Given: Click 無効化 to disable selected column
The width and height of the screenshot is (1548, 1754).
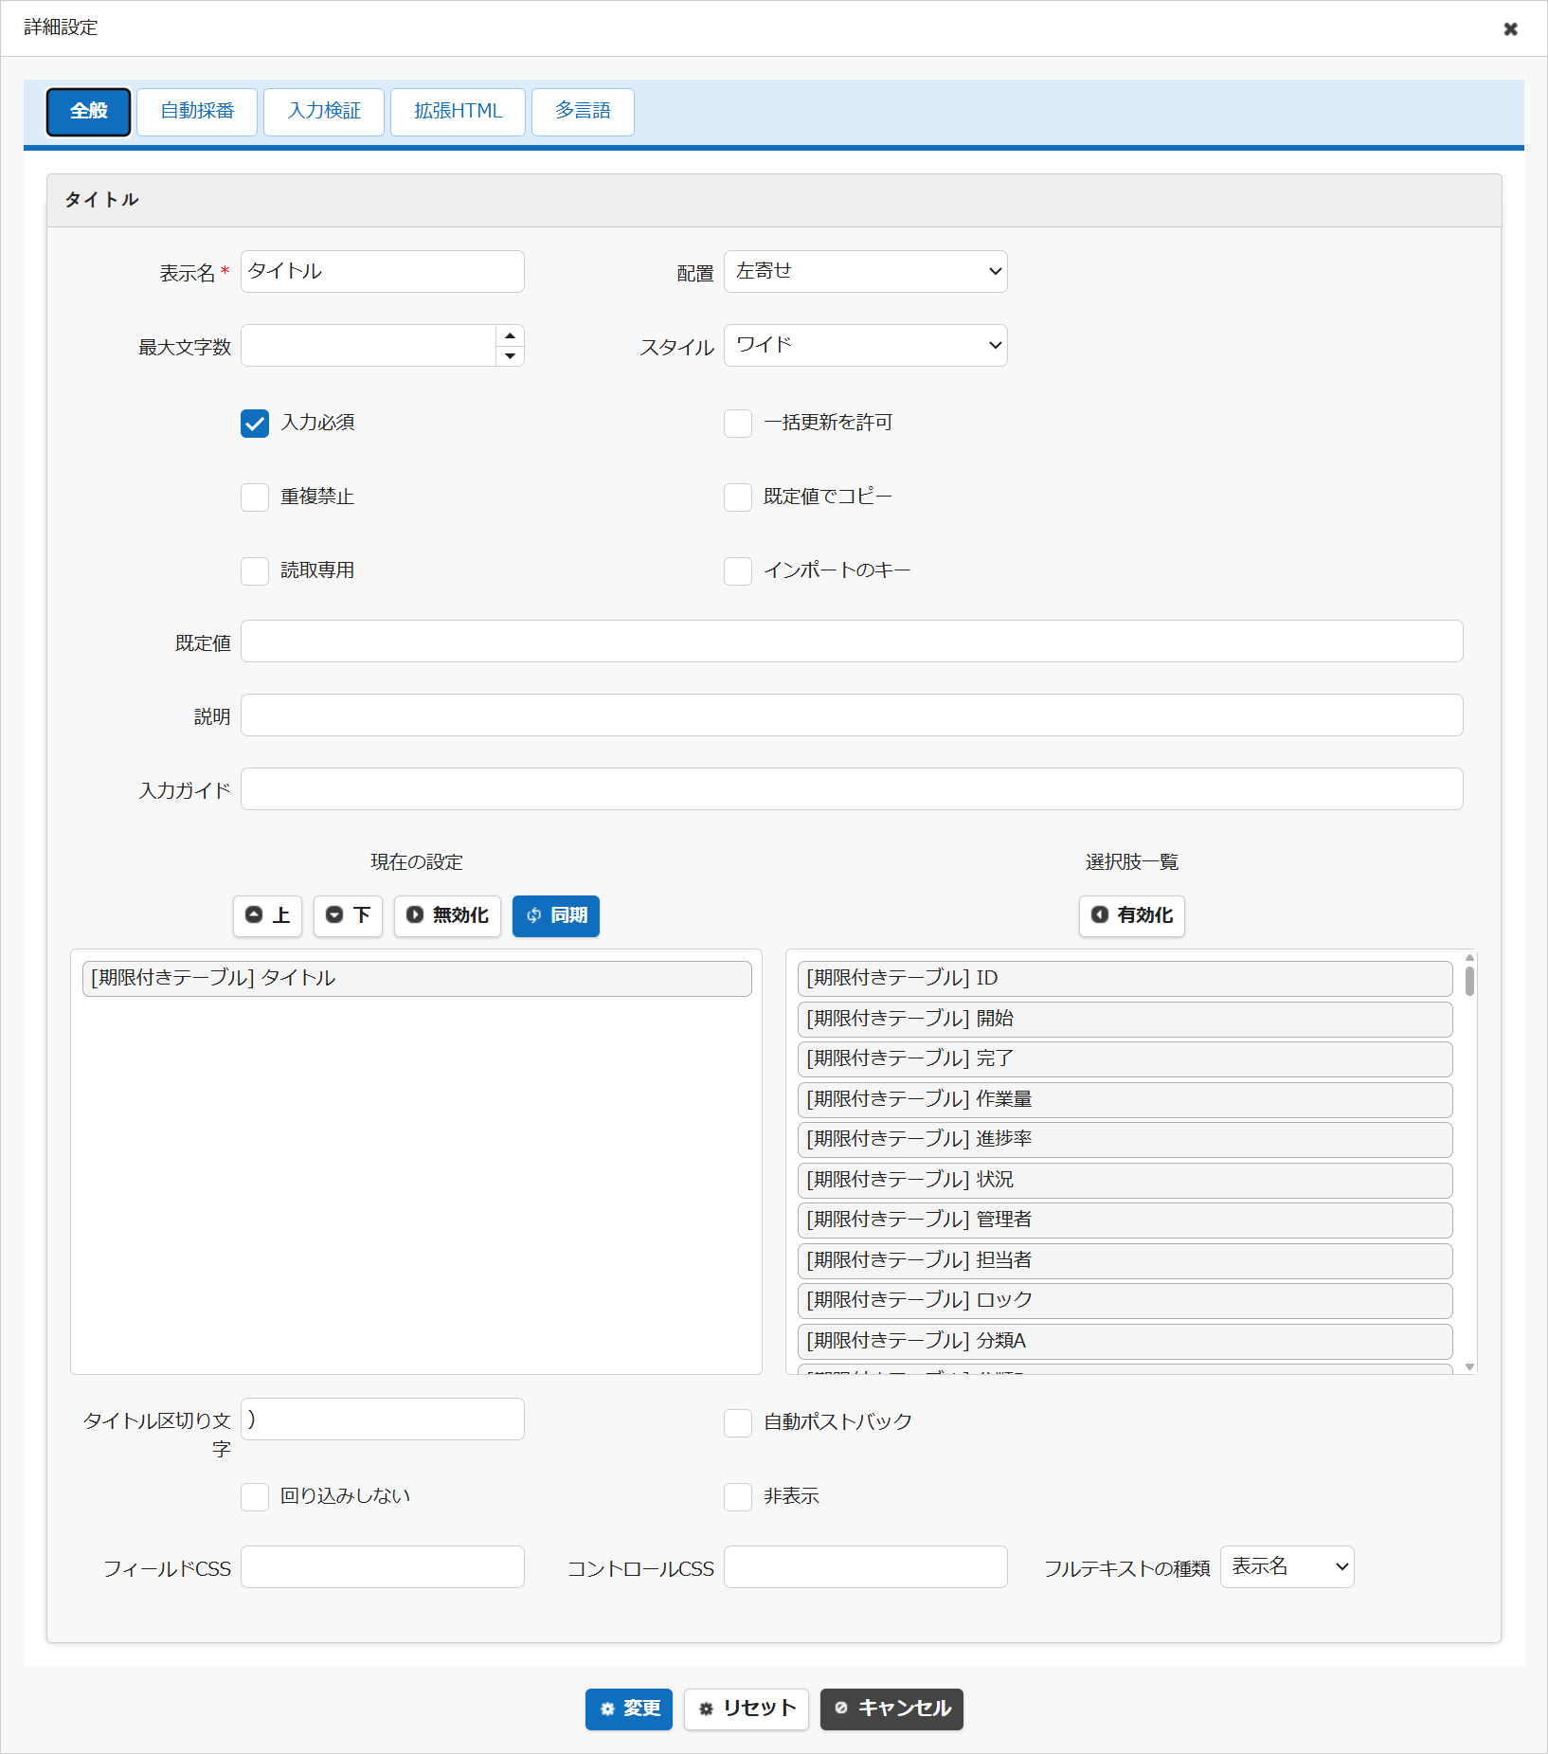Looking at the screenshot, I should tap(447, 915).
